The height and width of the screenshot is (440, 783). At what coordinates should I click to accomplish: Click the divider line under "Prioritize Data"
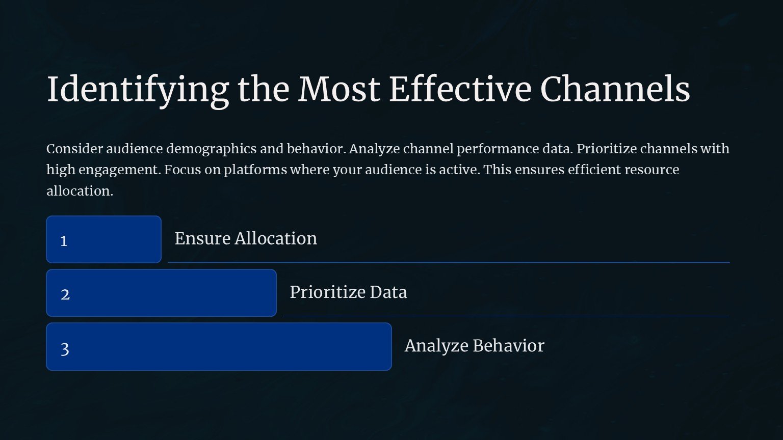pos(506,316)
